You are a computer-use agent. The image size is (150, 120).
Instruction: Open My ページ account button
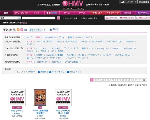point(112,18)
